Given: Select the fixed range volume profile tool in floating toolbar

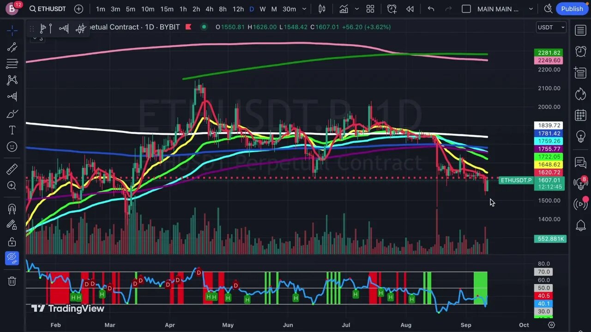Looking at the screenshot, I should tap(46, 29).
